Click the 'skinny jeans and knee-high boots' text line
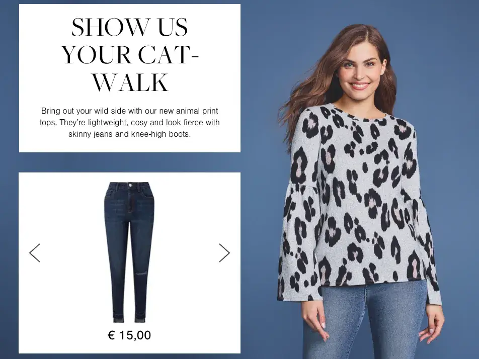 [129, 134]
